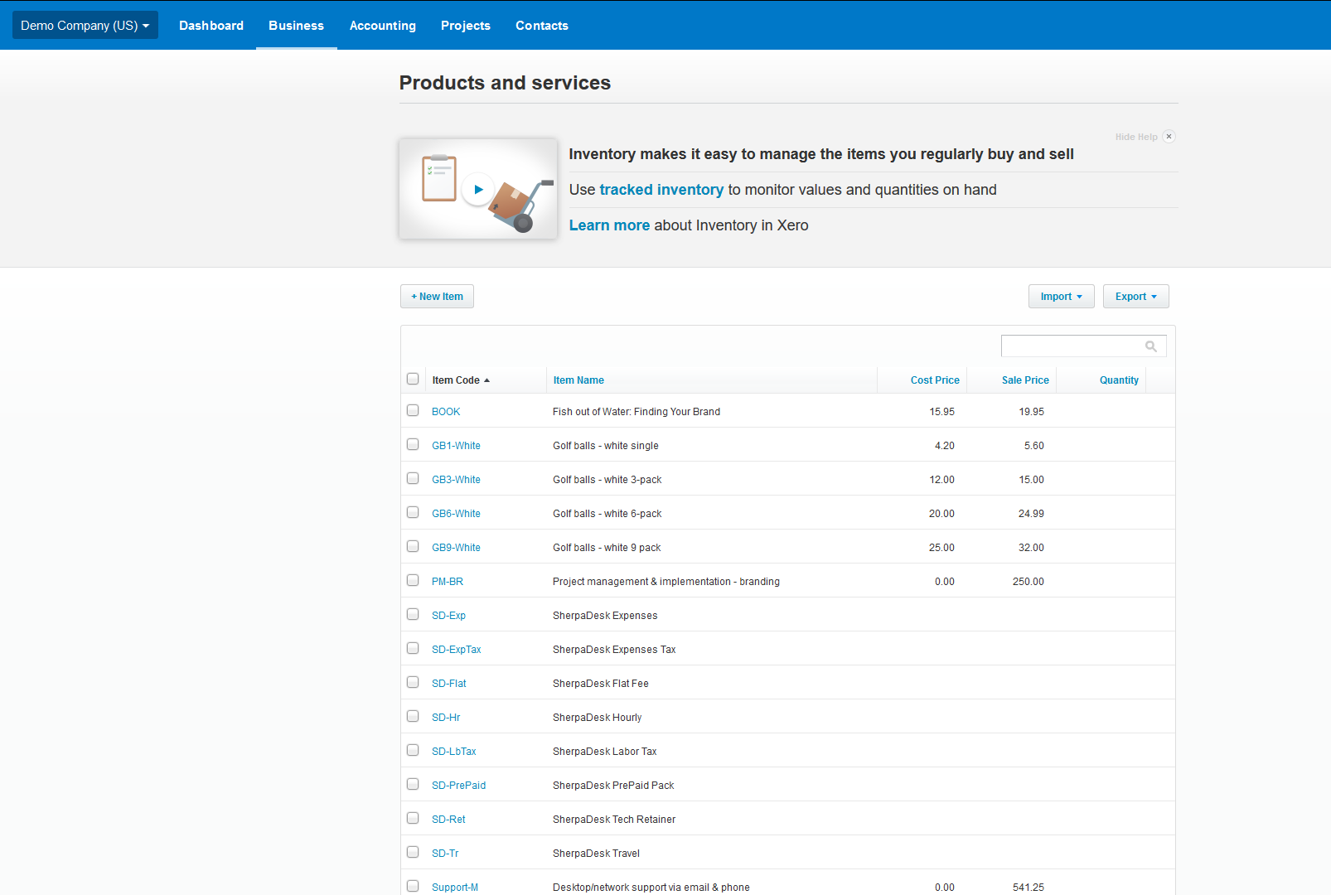Click the search magnifier icon
Screen dimensions: 1331x895
(x=1151, y=346)
